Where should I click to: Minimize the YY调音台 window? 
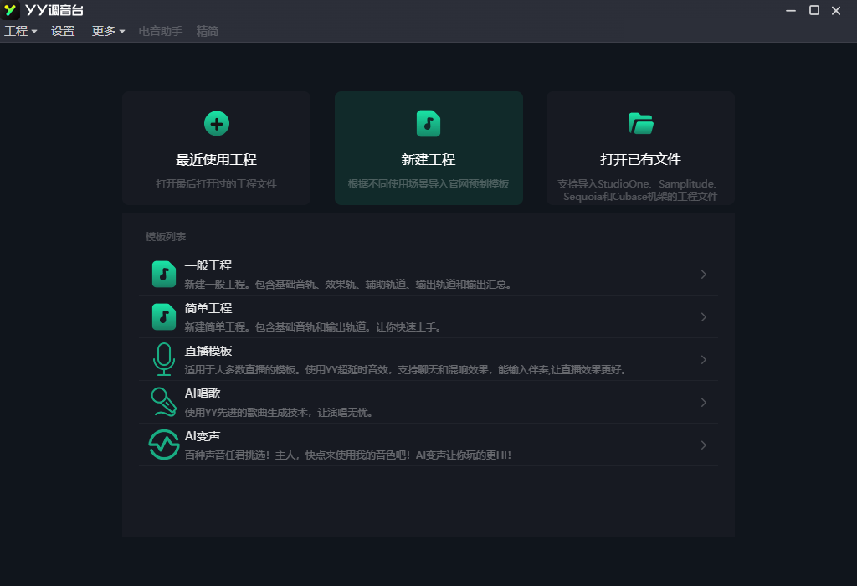point(791,10)
